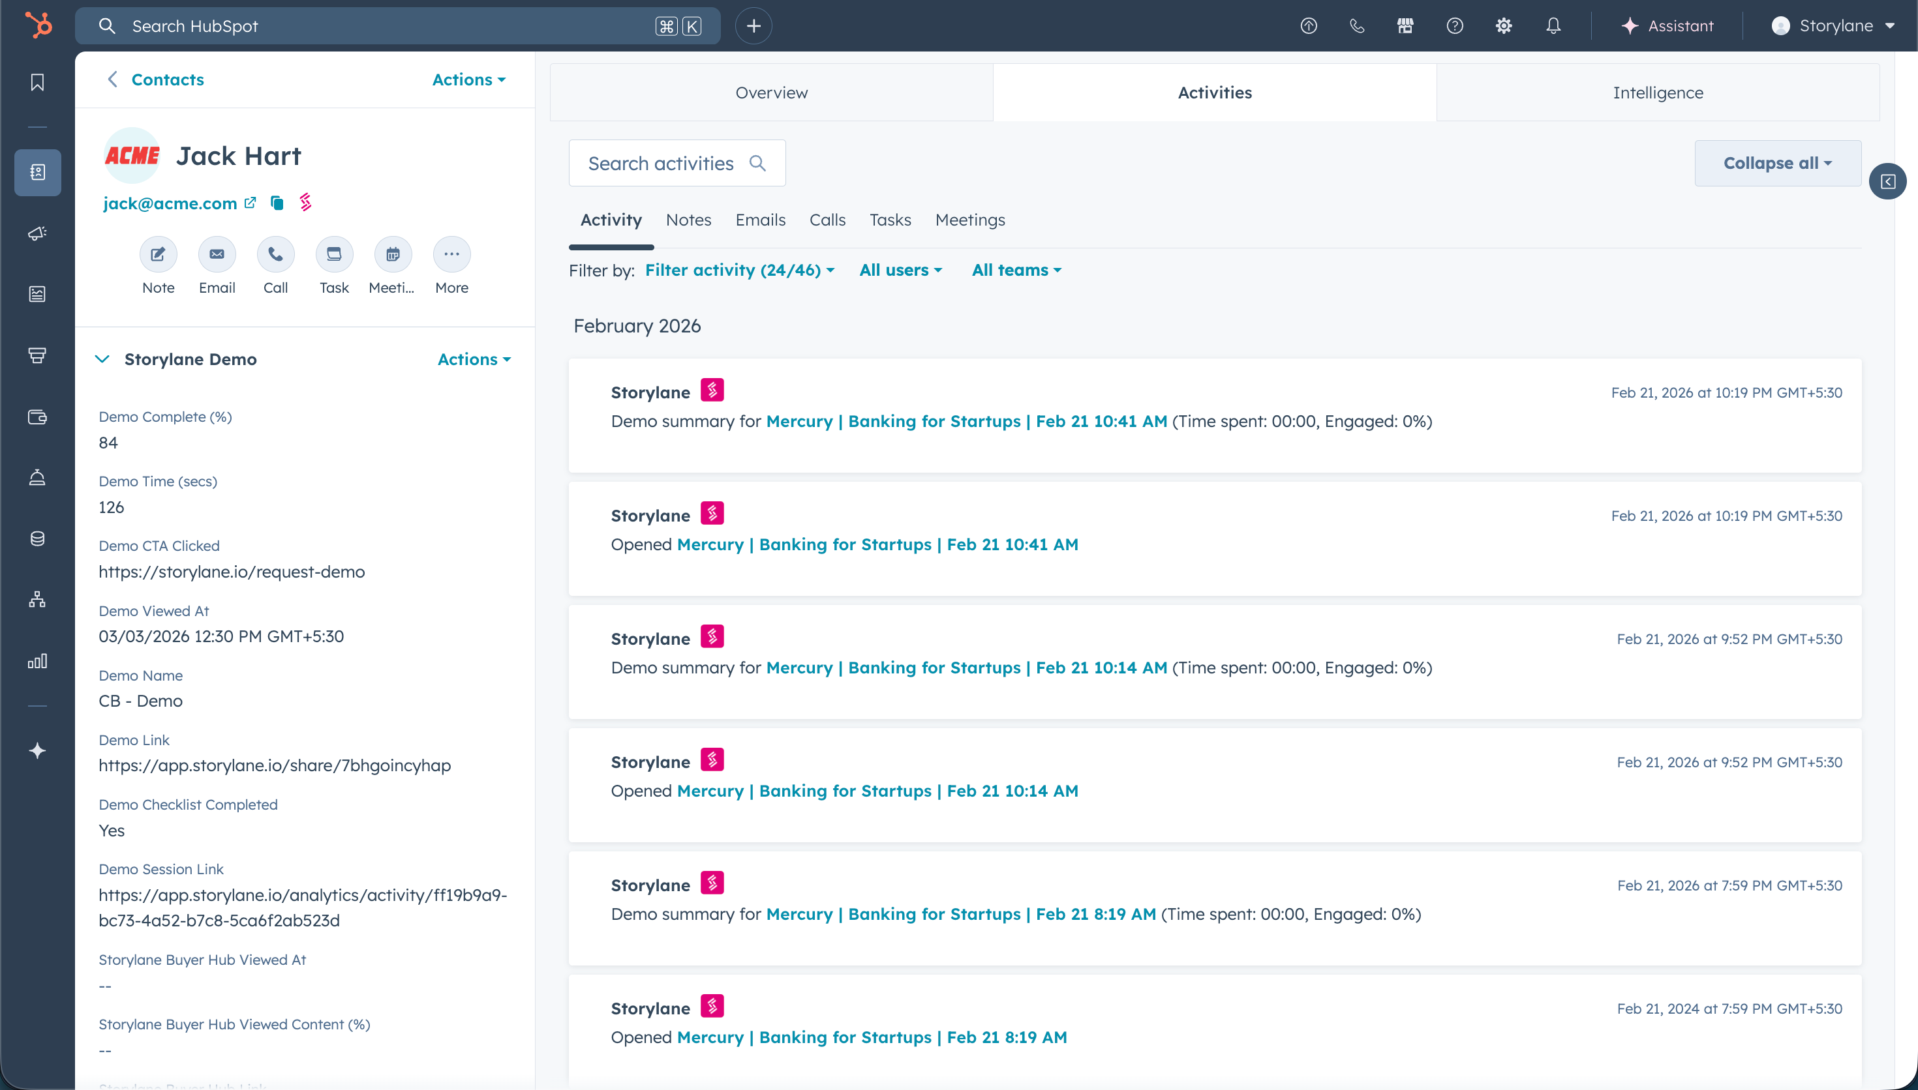Click the create new plus button
The image size is (1918, 1090).
[x=753, y=26]
